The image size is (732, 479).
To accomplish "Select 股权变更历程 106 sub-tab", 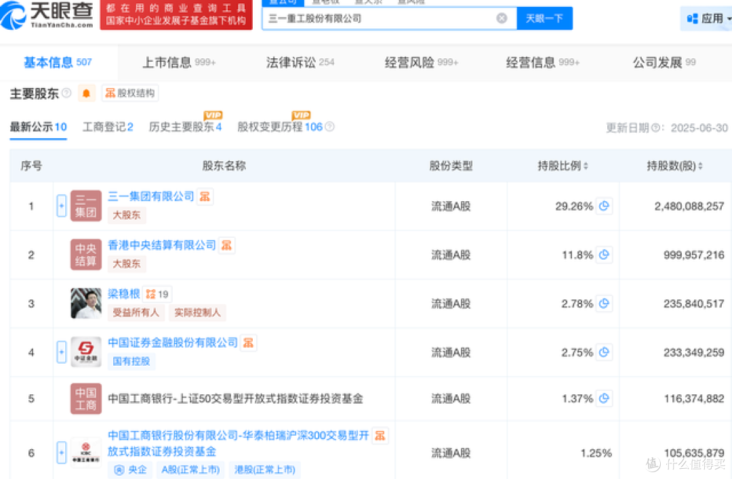I will coord(280,127).
